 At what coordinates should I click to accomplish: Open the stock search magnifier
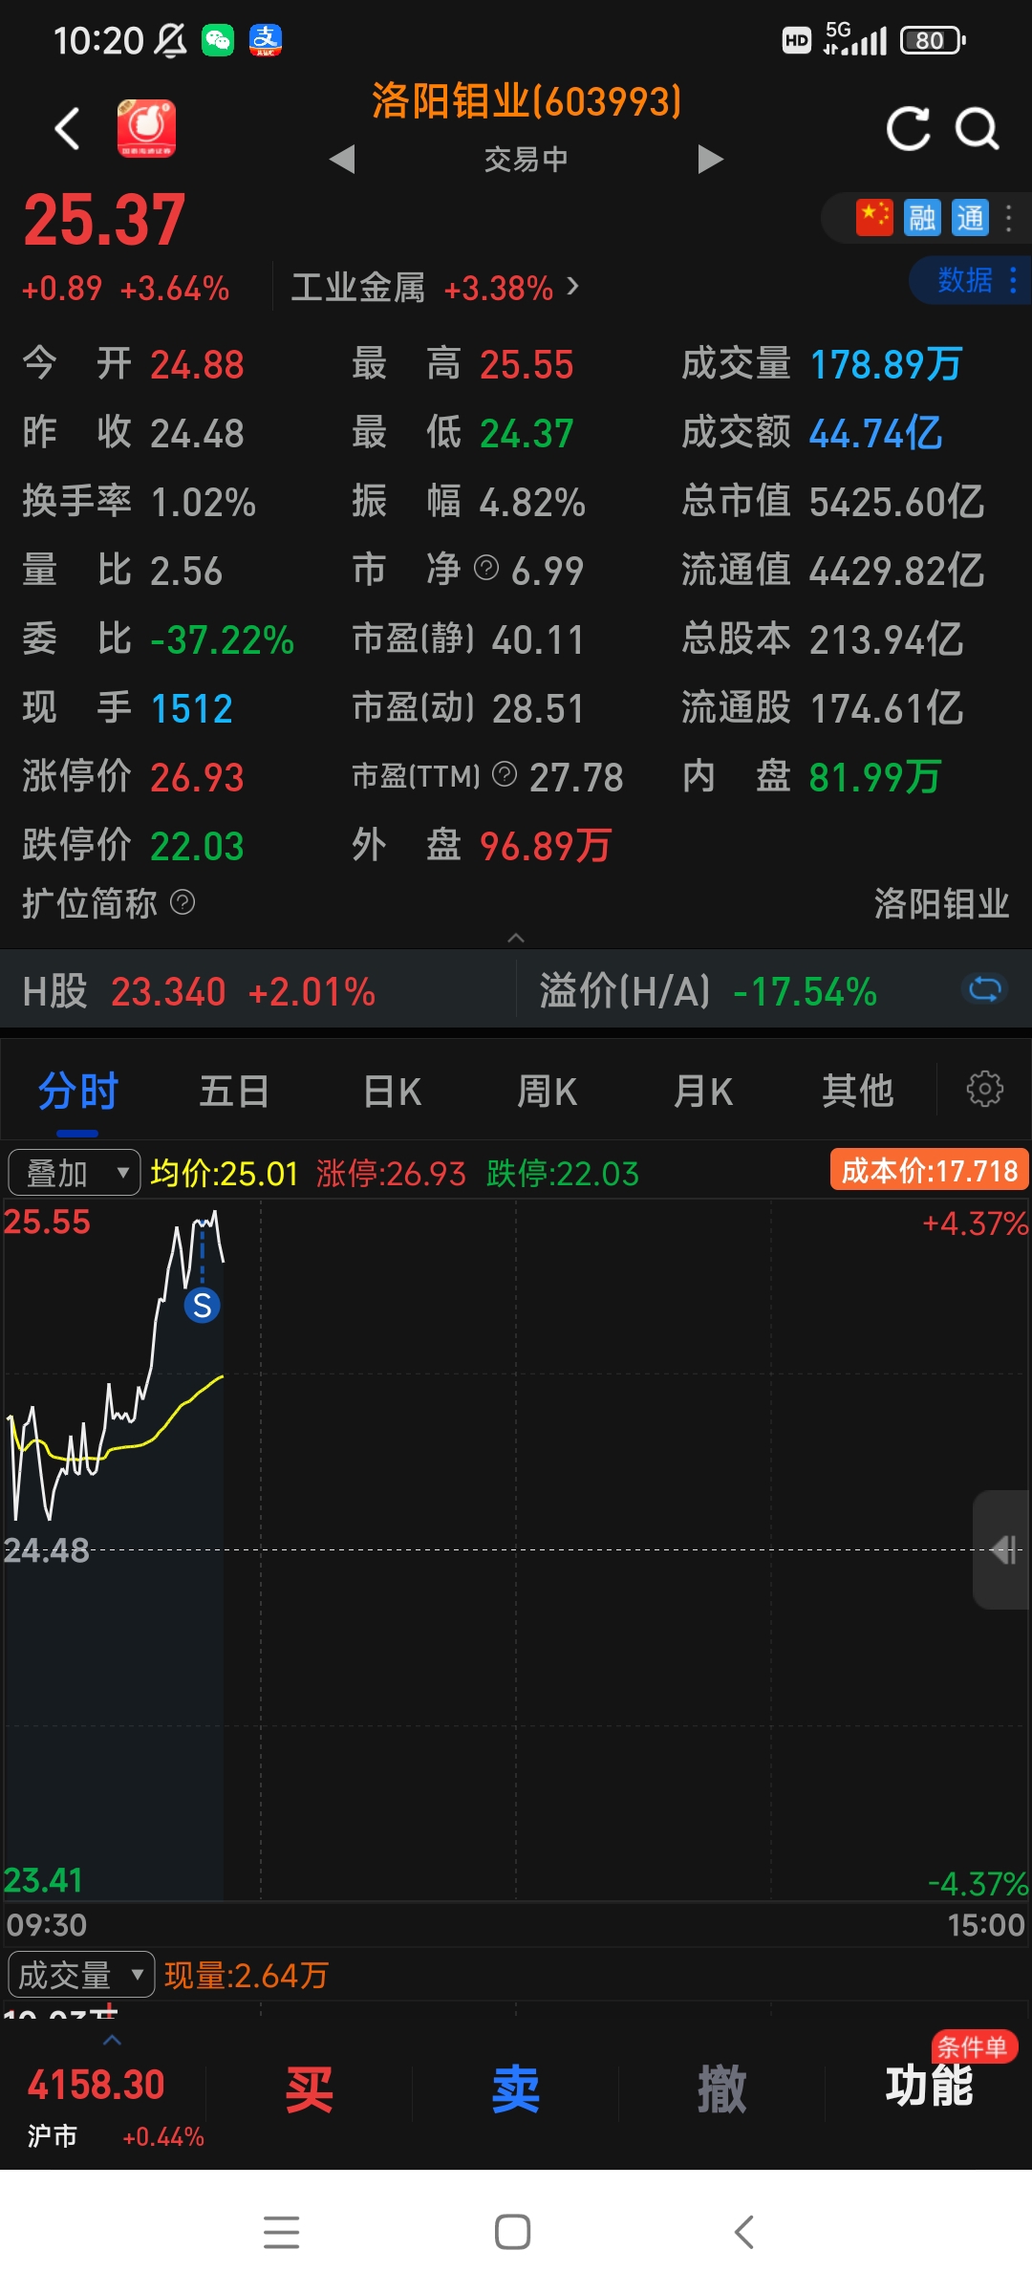[978, 128]
